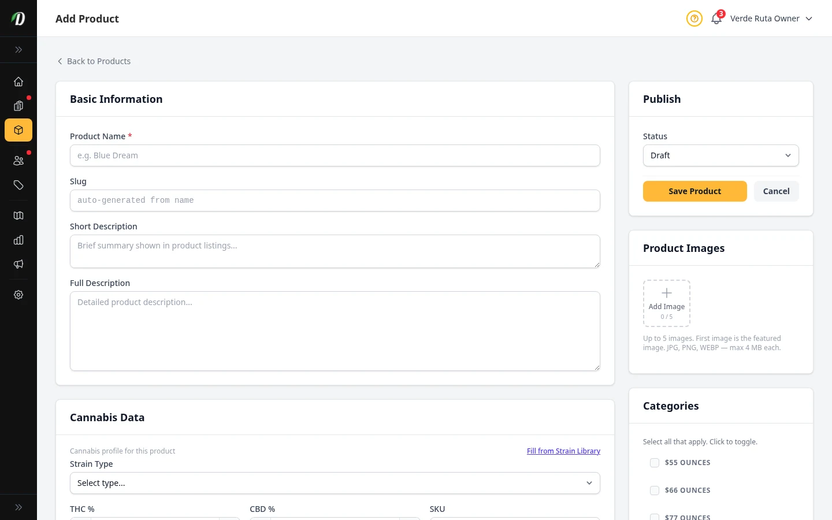
Task: Click the highlighted Products cube icon
Action: 18,130
